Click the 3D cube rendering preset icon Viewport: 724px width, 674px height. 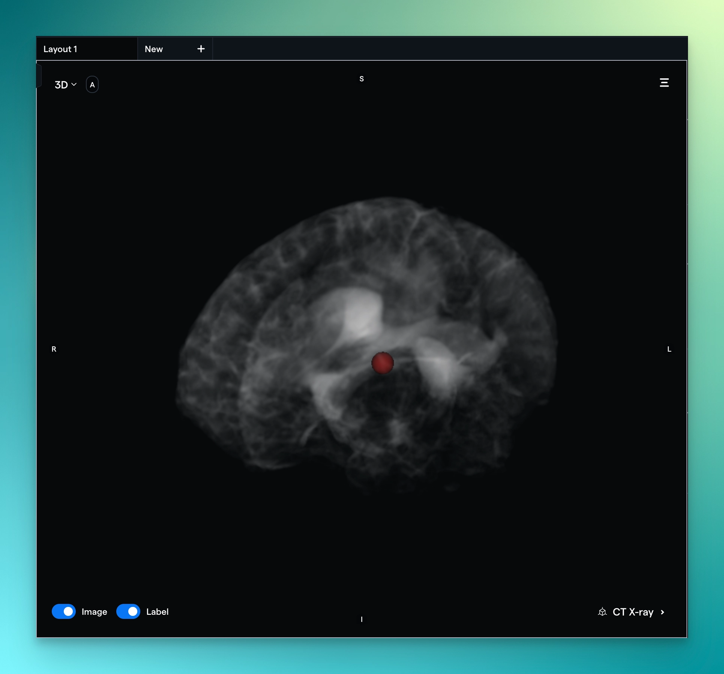[x=602, y=612]
